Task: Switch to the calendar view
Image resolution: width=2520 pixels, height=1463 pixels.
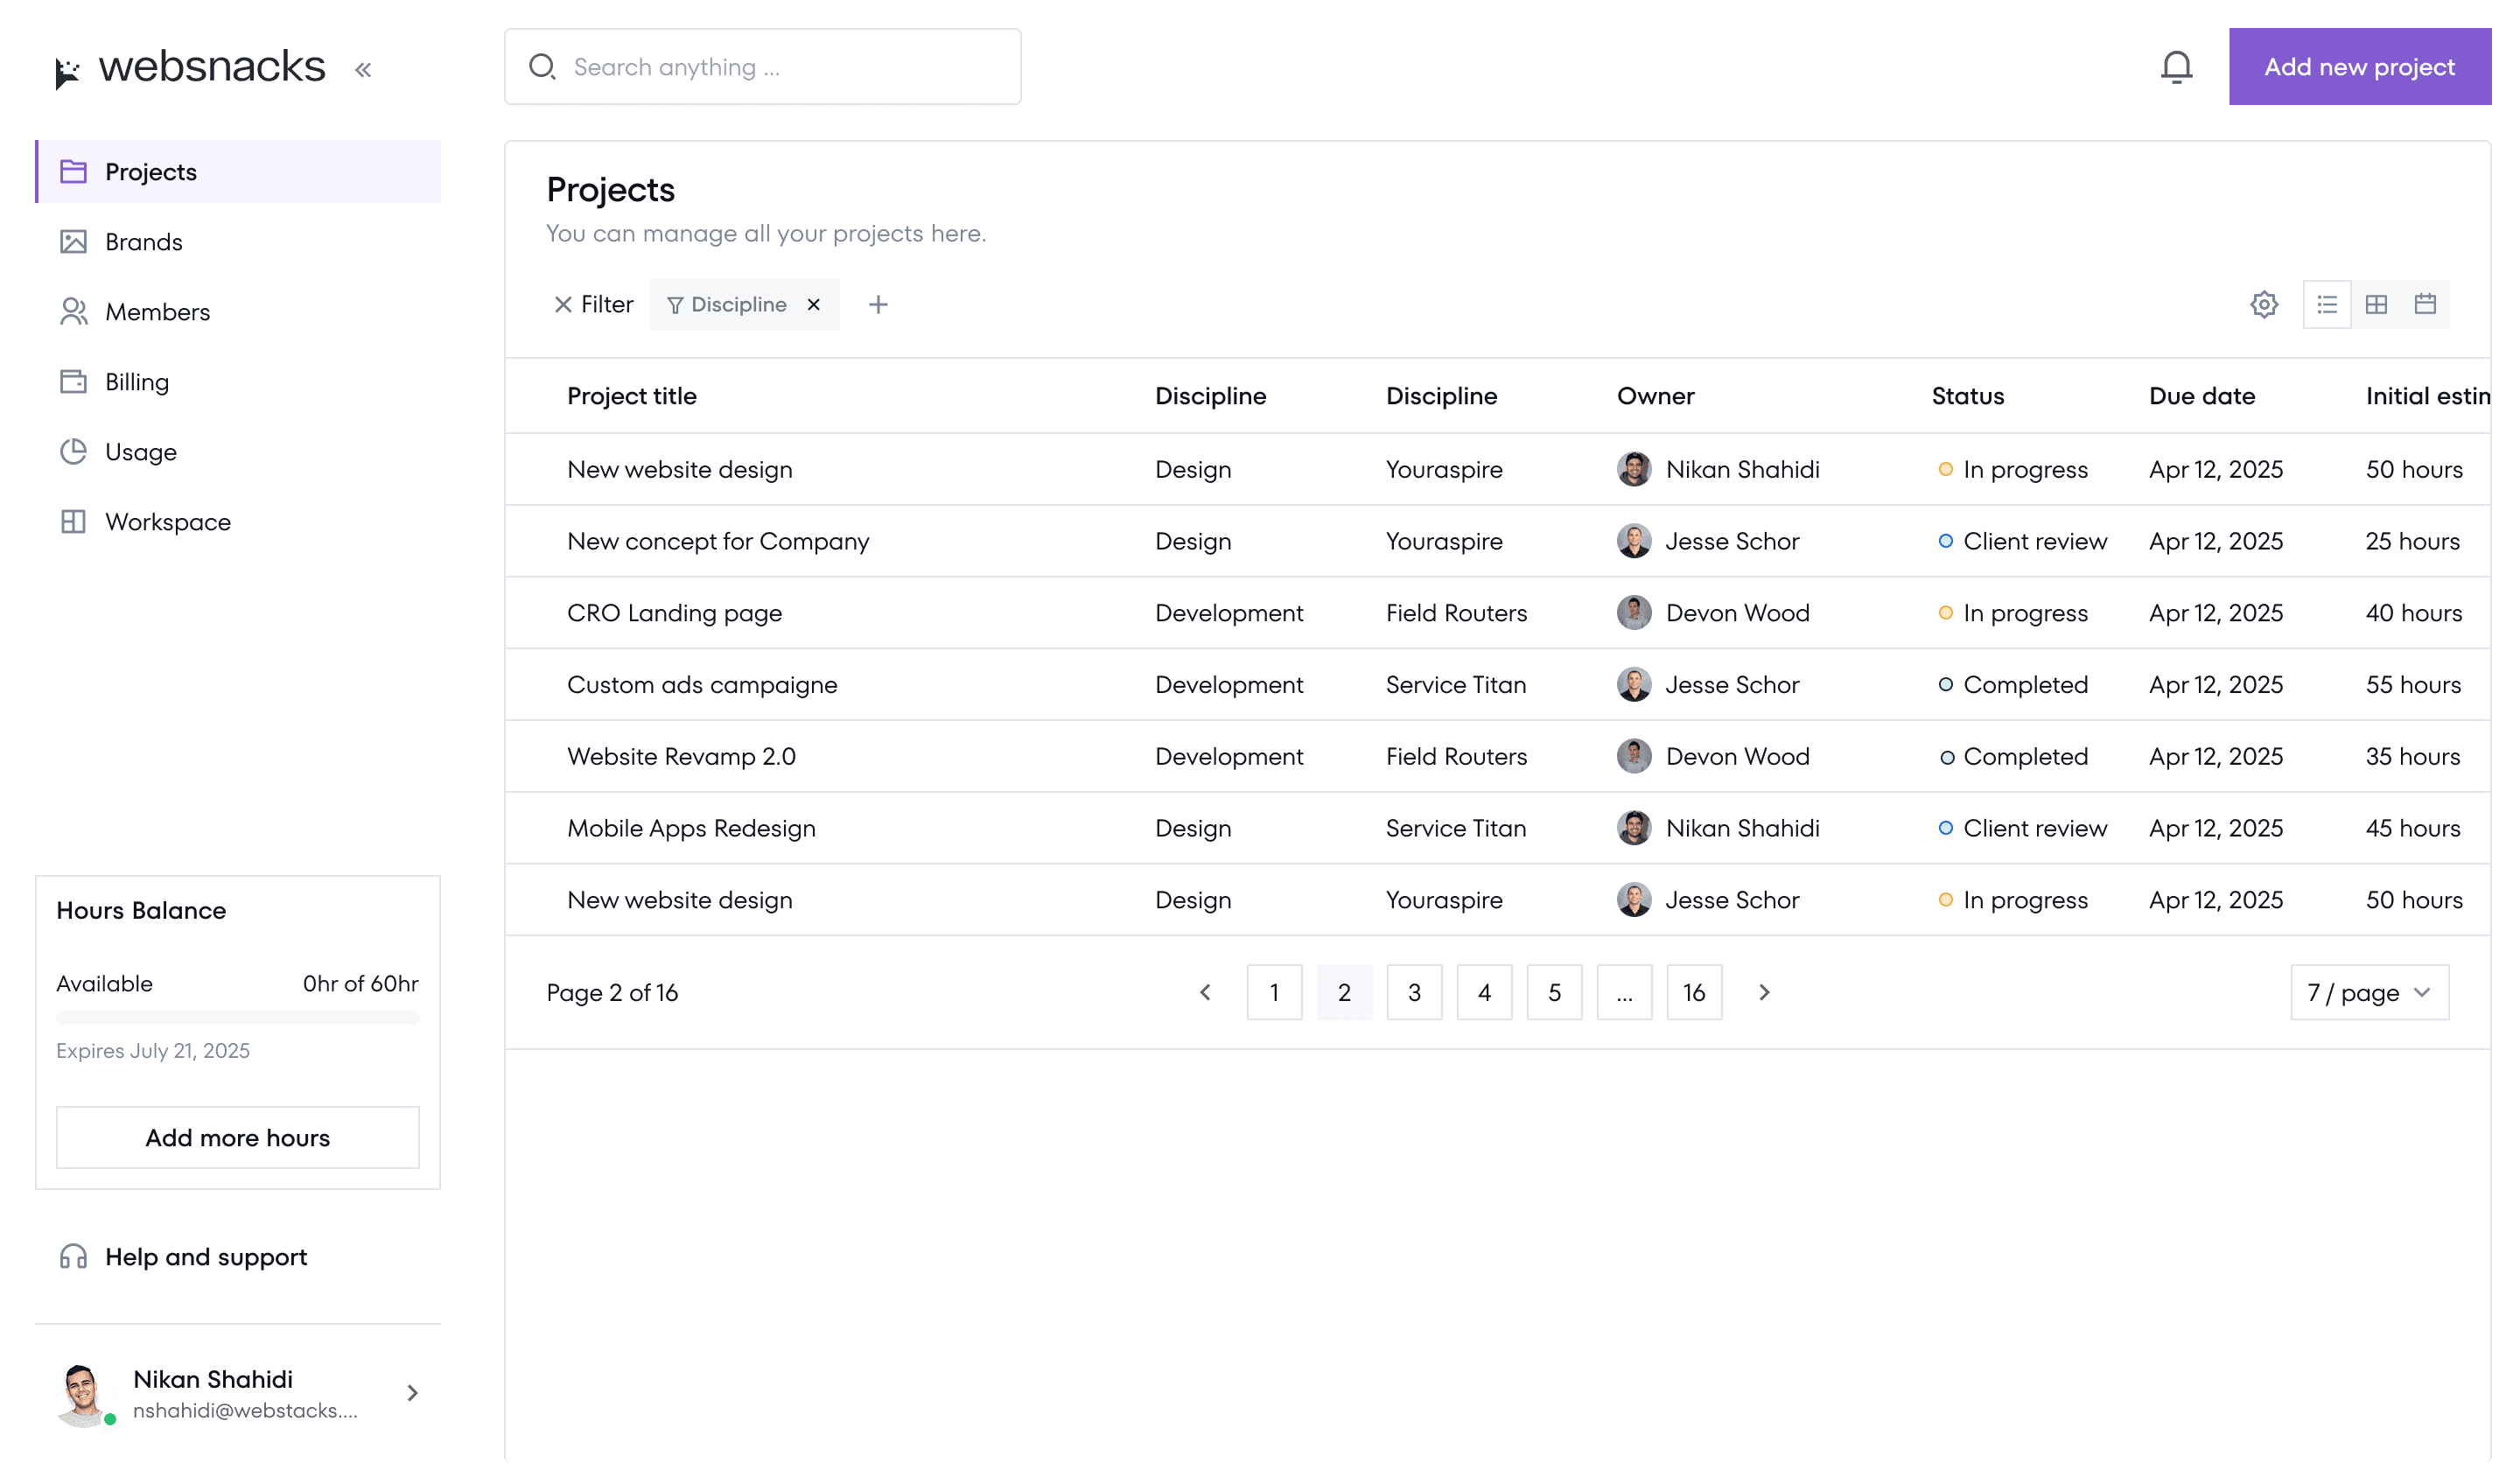Action: pyautogui.click(x=2425, y=304)
